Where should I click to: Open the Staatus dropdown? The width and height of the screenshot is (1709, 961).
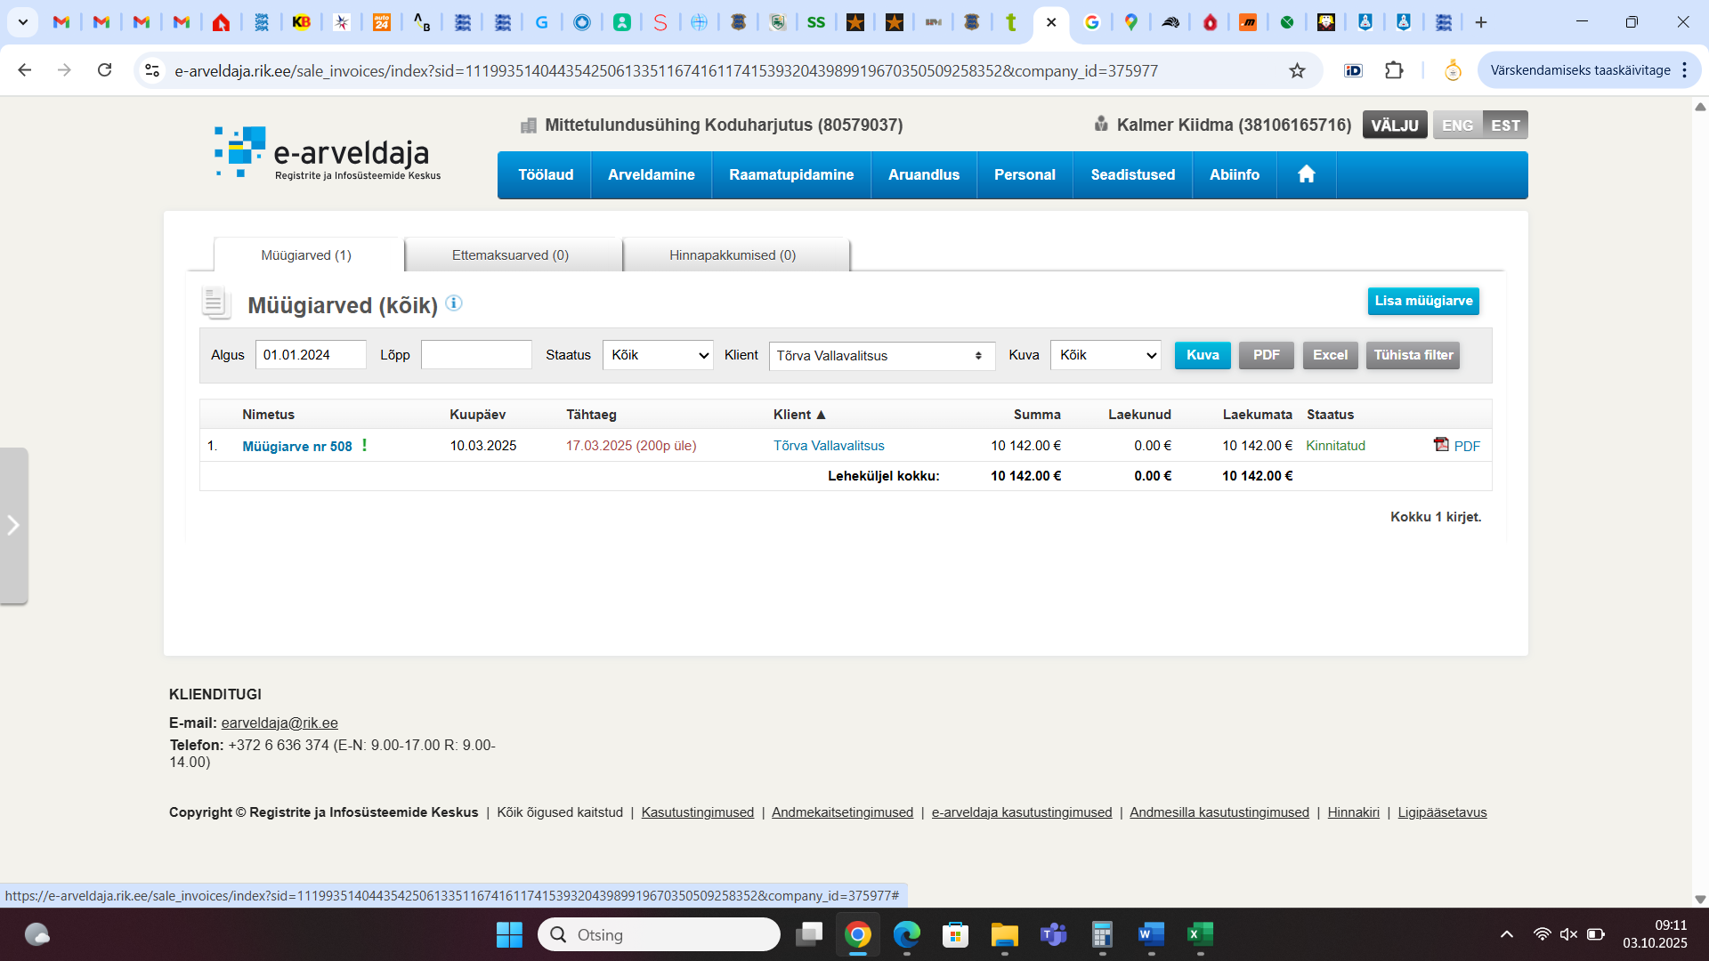[658, 355]
